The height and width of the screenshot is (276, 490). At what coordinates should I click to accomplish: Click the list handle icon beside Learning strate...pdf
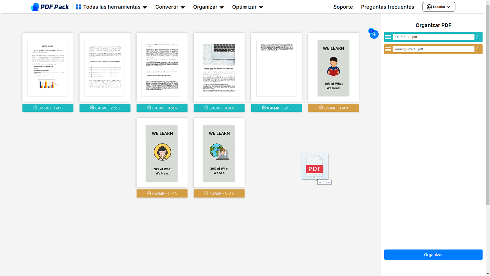pos(388,49)
